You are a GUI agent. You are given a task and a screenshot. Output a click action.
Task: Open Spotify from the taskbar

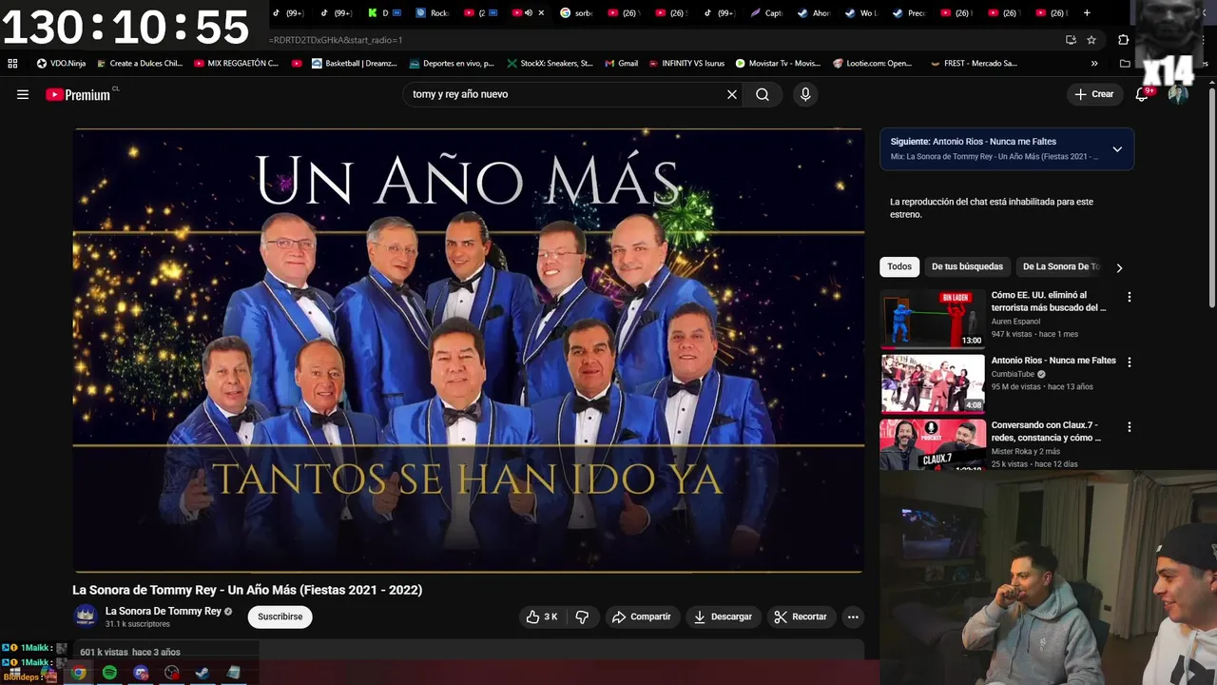point(110,673)
